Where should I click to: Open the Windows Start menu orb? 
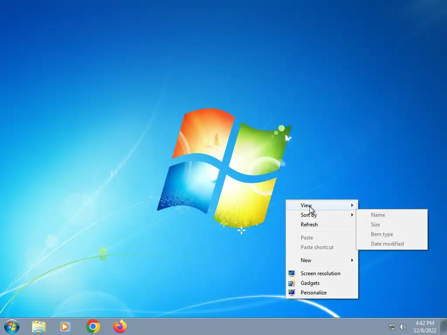12,326
